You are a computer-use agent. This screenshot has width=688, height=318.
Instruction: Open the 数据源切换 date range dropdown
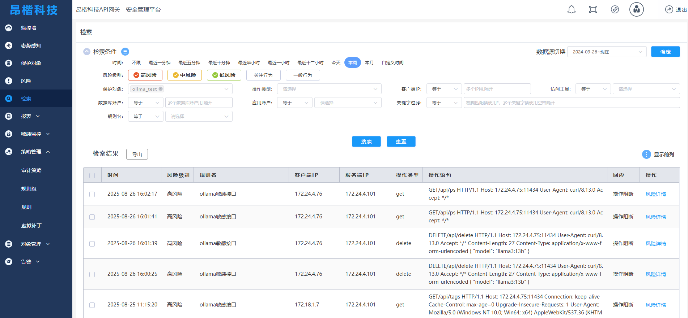(x=607, y=52)
